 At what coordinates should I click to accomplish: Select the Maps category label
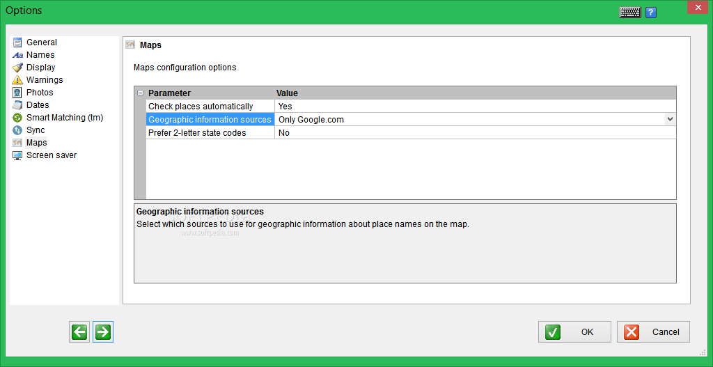click(37, 143)
